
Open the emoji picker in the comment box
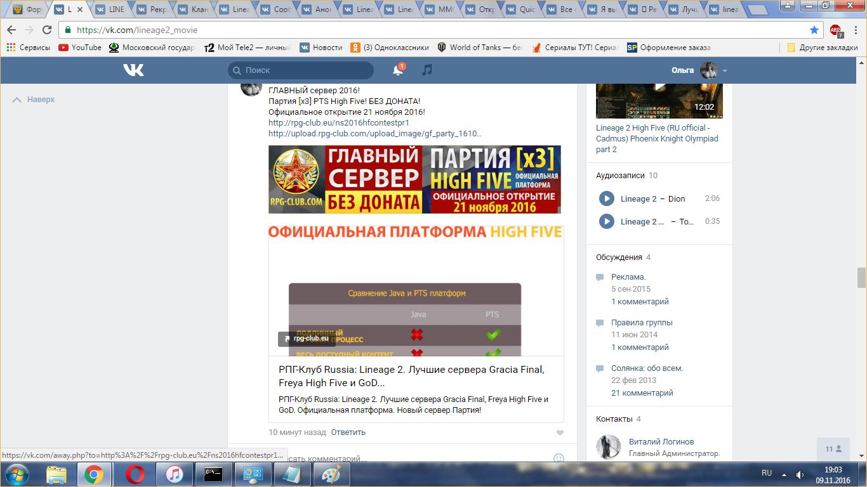click(x=559, y=458)
